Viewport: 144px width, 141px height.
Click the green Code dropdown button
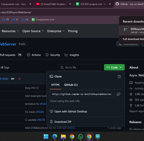[114, 67]
